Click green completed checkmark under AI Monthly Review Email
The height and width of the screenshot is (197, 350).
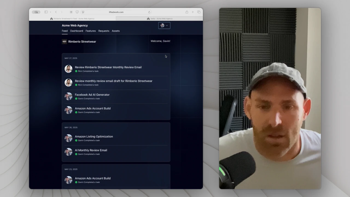click(x=76, y=154)
